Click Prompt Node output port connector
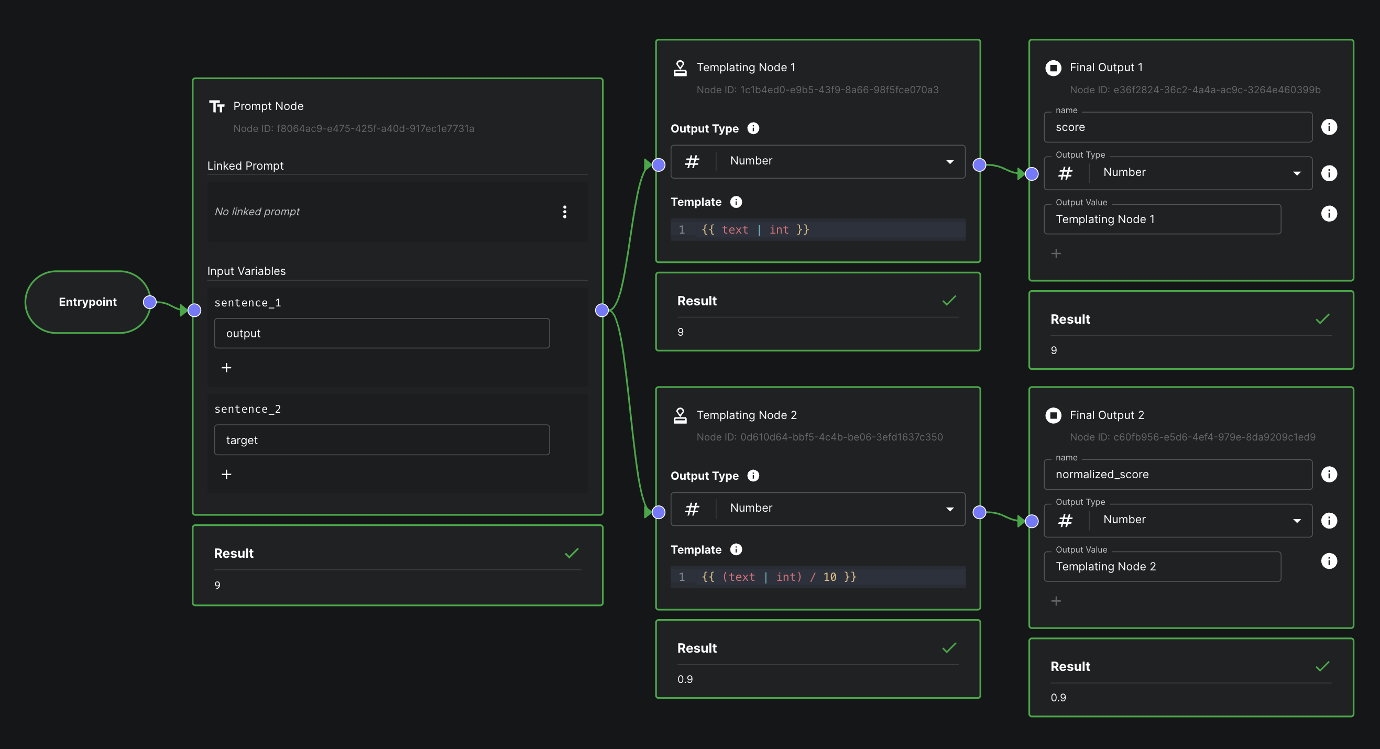The height and width of the screenshot is (749, 1380). (602, 310)
